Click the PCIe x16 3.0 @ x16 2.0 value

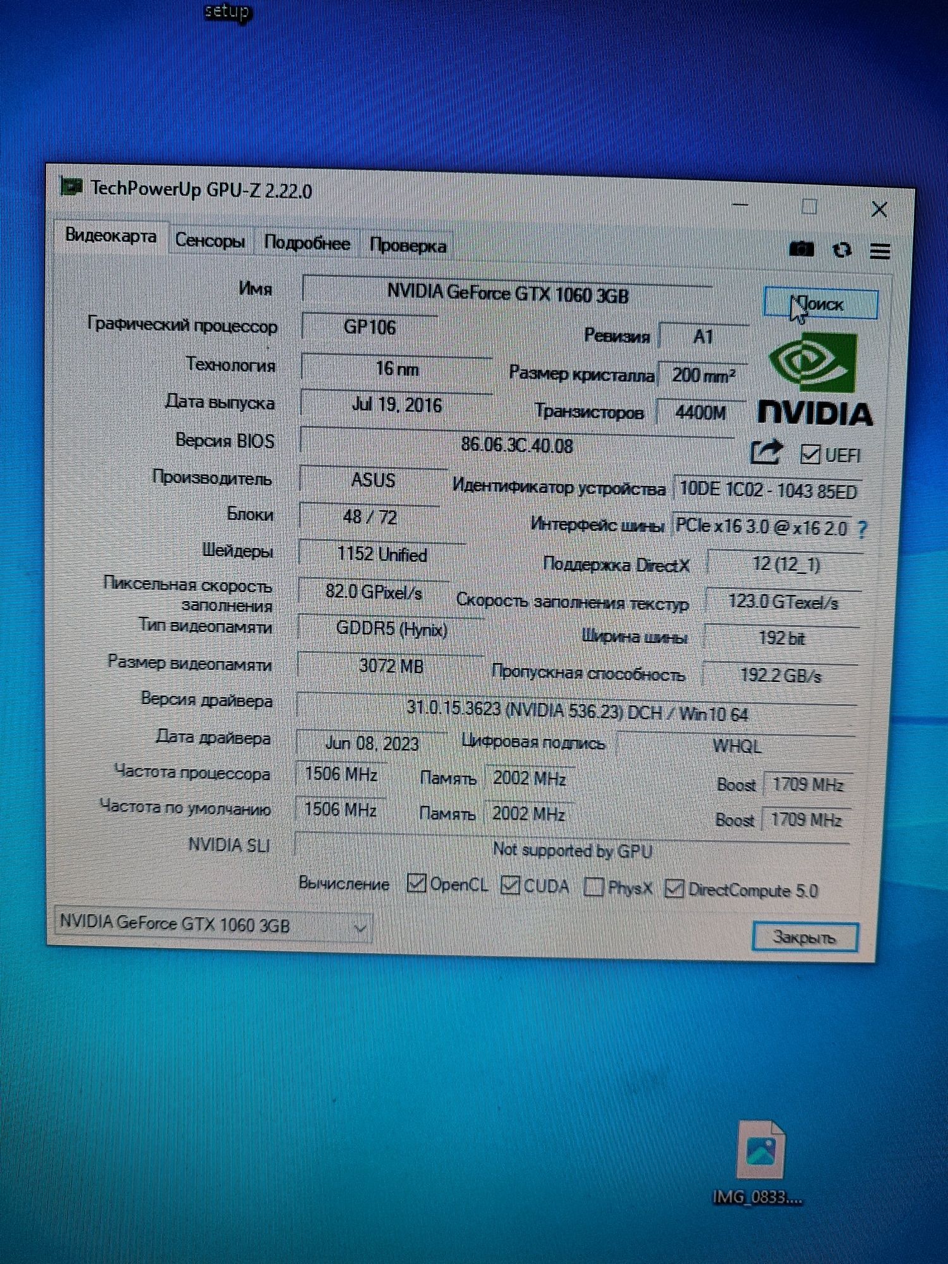(762, 526)
